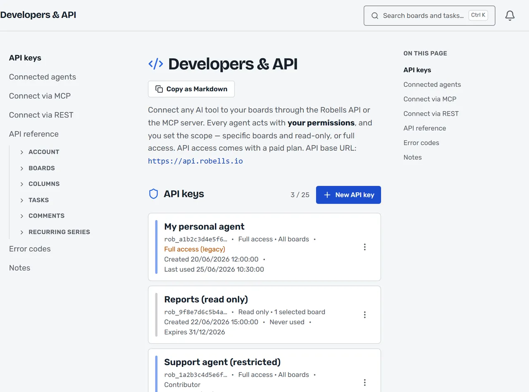Expand the ACCOUNT section in API reference

[x=40, y=152]
